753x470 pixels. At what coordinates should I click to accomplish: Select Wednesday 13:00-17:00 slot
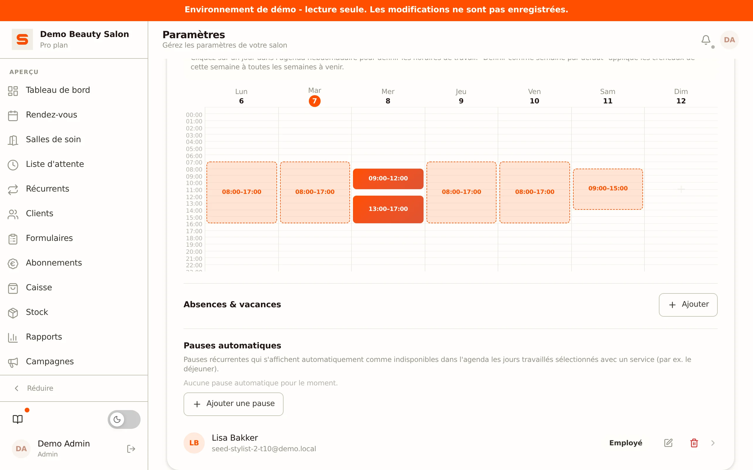(x=388, y=209)
